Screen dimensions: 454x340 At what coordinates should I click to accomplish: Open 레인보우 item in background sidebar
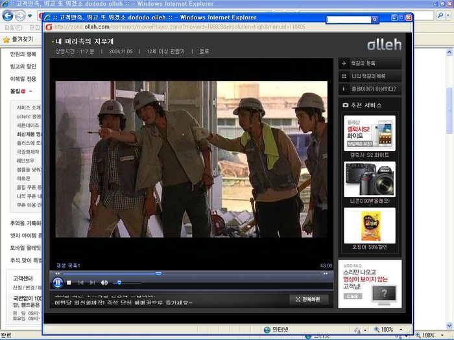point(25,161)
